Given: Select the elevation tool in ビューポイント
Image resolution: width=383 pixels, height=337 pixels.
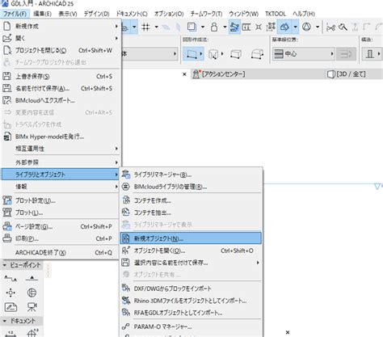Looking at the screenshot, I should (x=32, y=278).
